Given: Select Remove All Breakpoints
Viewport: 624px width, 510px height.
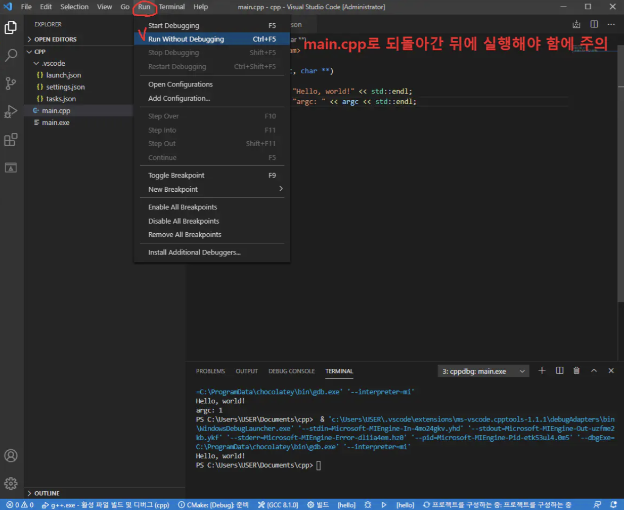Looking at the screenshot, I should 212,234.
